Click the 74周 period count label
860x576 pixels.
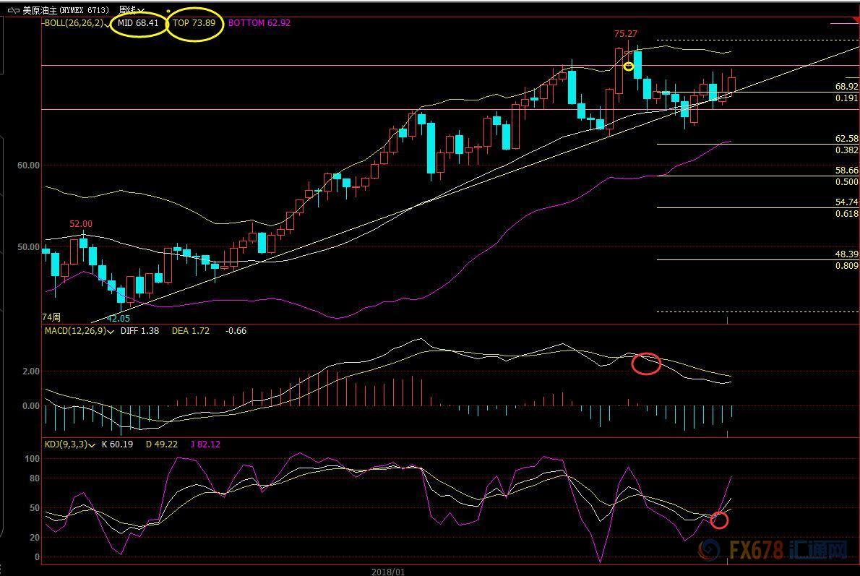tap(51, 317)
